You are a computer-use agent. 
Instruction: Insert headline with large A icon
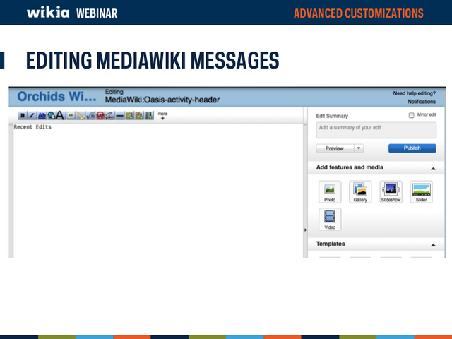tap(61, 116)
